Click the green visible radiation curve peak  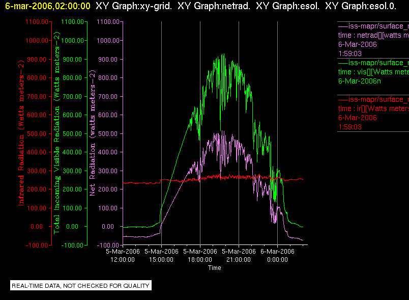click(x=224, y=54)
